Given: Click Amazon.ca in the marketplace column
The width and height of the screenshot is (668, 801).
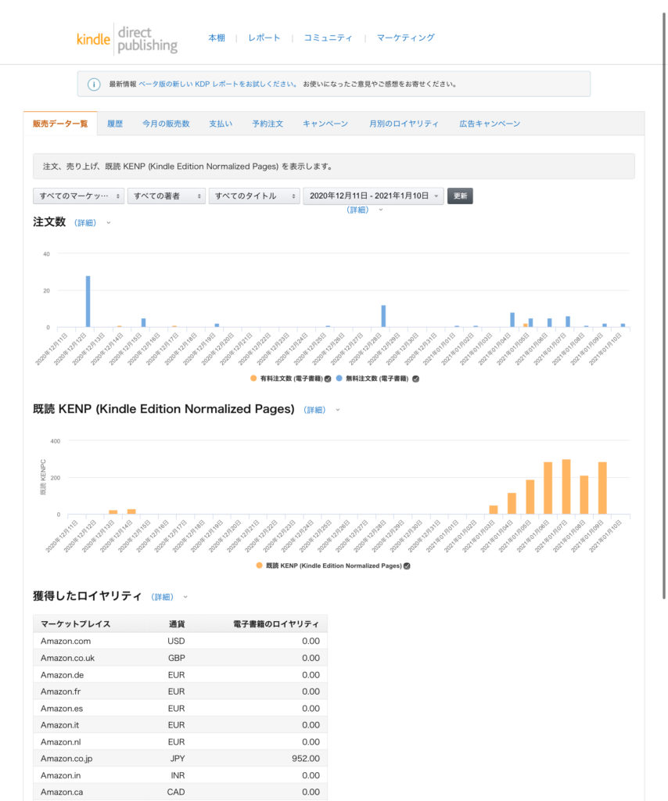Looking at the screenshot, I should pyautogui.click(x=62, y=792).
